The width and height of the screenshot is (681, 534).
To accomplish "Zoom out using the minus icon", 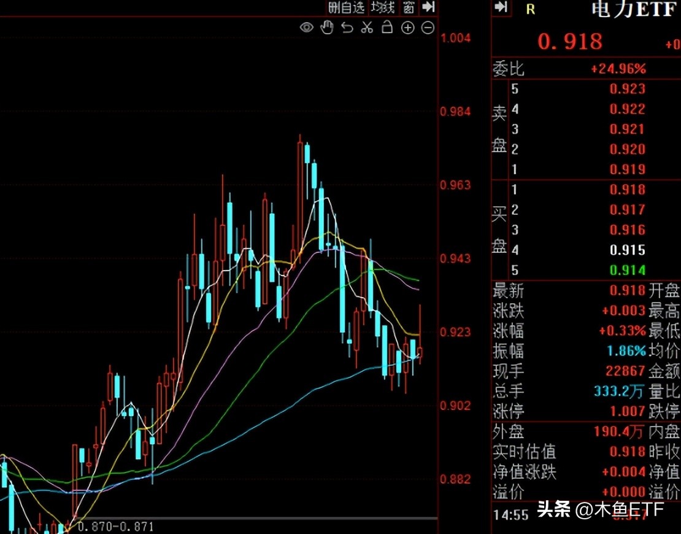I will click(428, 28).
